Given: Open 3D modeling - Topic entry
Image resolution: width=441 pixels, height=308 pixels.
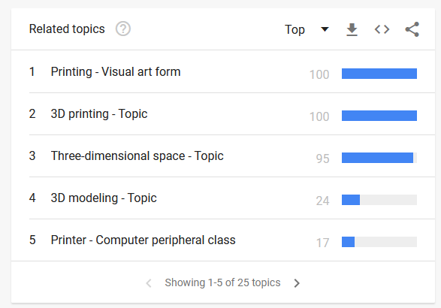Looking at the screenshot, I should coord(104,198).
